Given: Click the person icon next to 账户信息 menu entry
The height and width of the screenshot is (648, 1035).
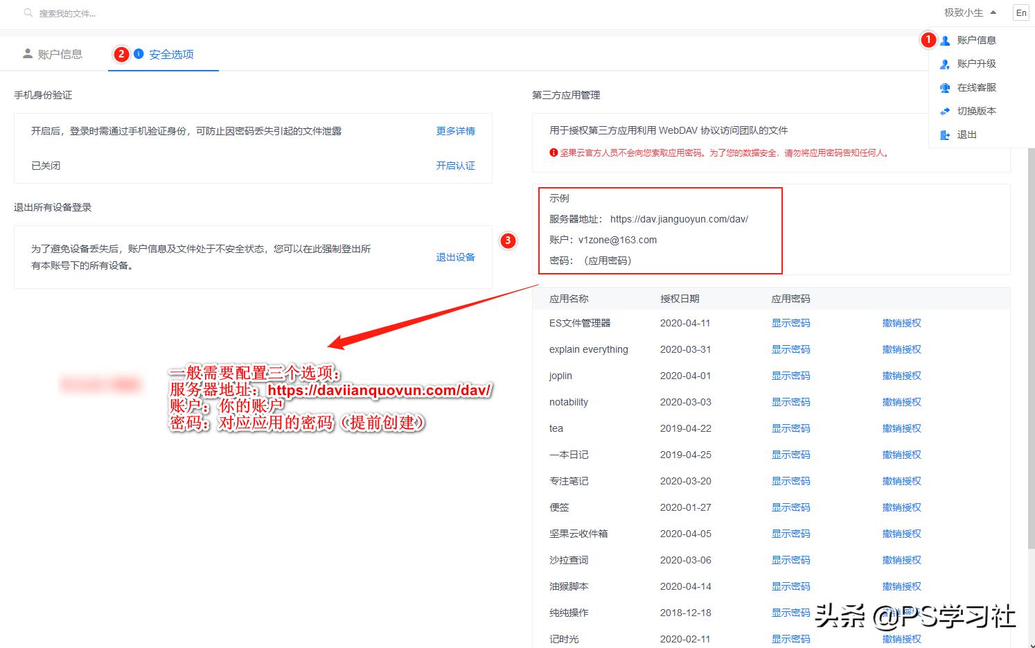Looking at the screenshot, I should 945,40.
